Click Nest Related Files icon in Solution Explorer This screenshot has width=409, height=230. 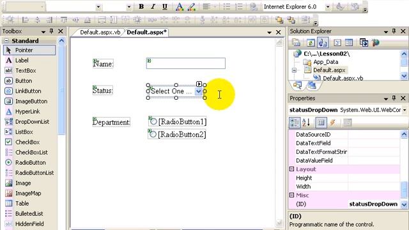tap(322, 43)
